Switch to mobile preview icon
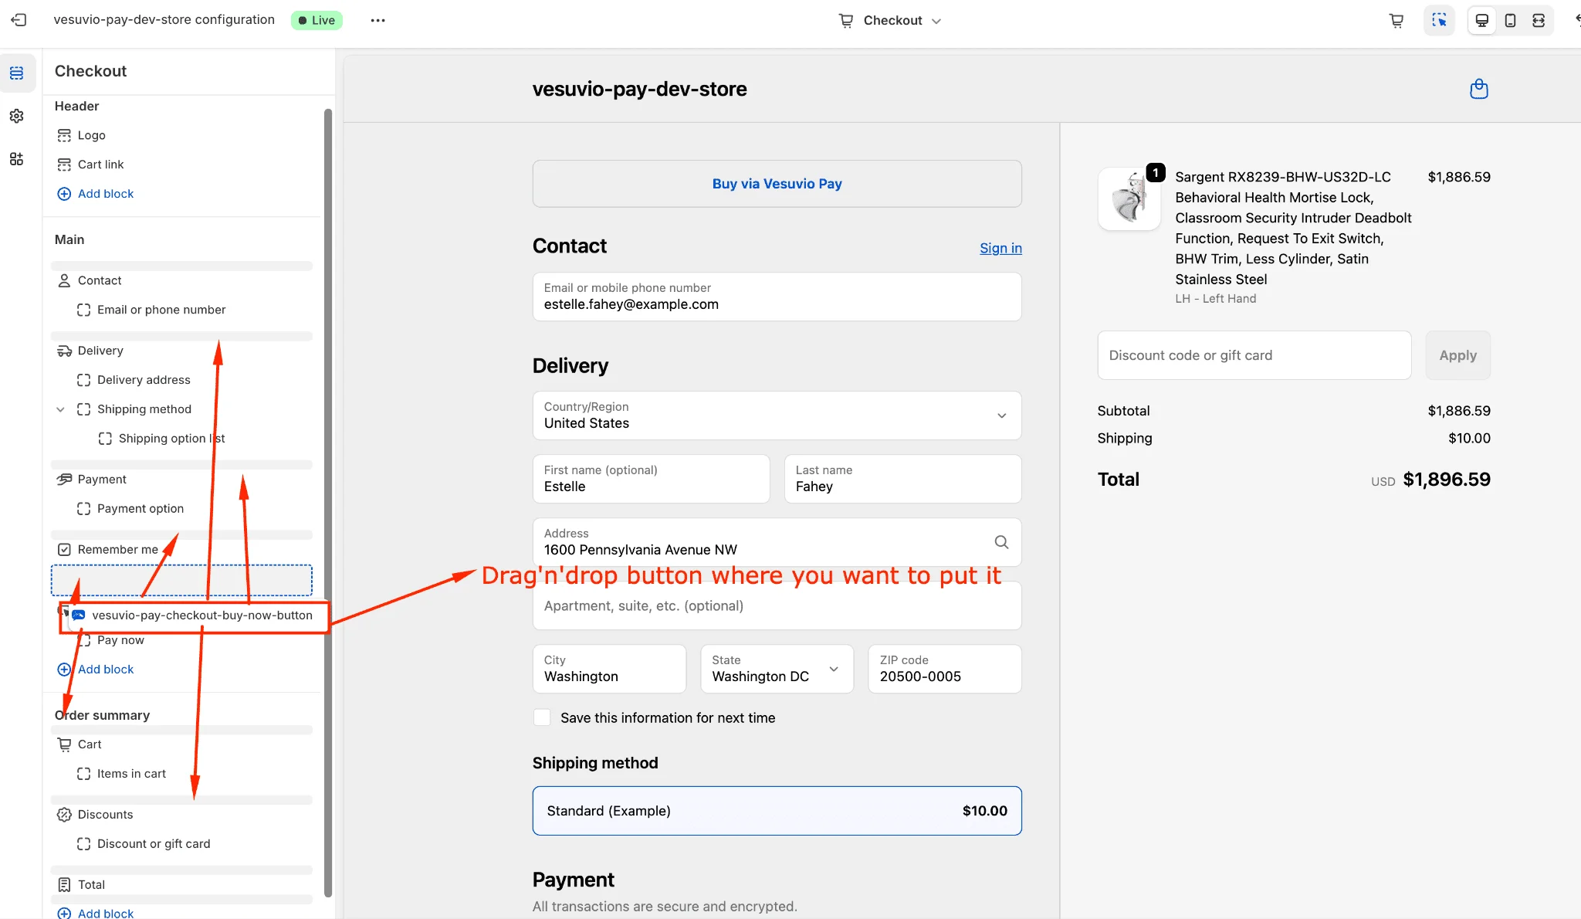 tap(1510, 20)
